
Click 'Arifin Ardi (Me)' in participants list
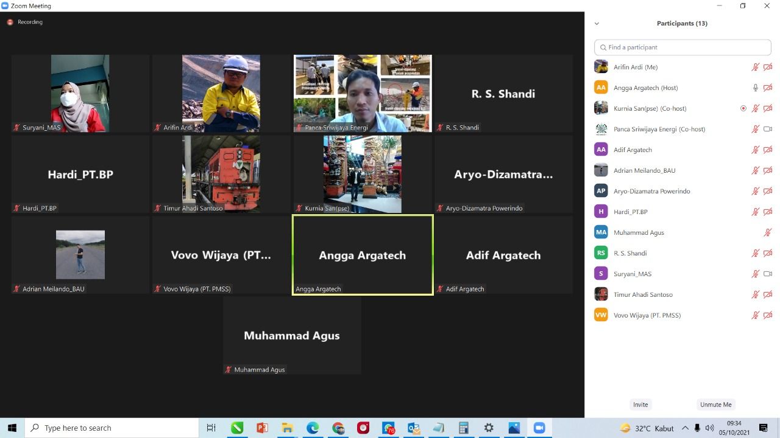pos(636,67)
